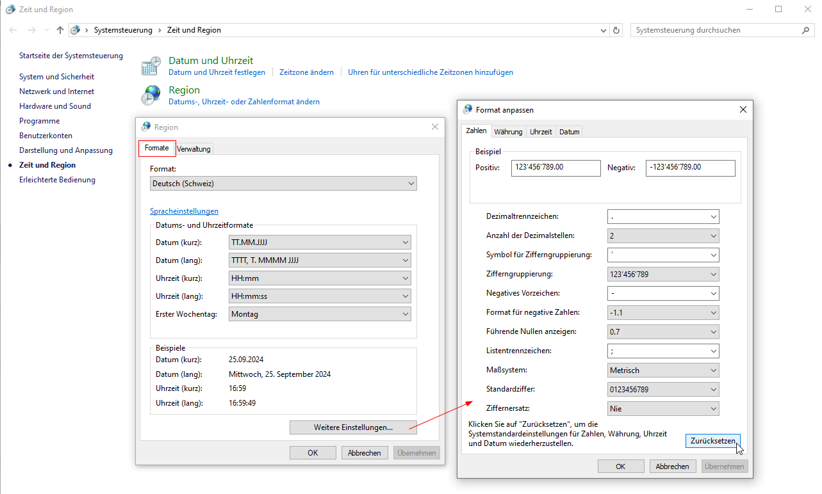Viewport: 822px width, 494px height.
Task: Click Weitere Einstellungen button
Action: coord(353,427)
